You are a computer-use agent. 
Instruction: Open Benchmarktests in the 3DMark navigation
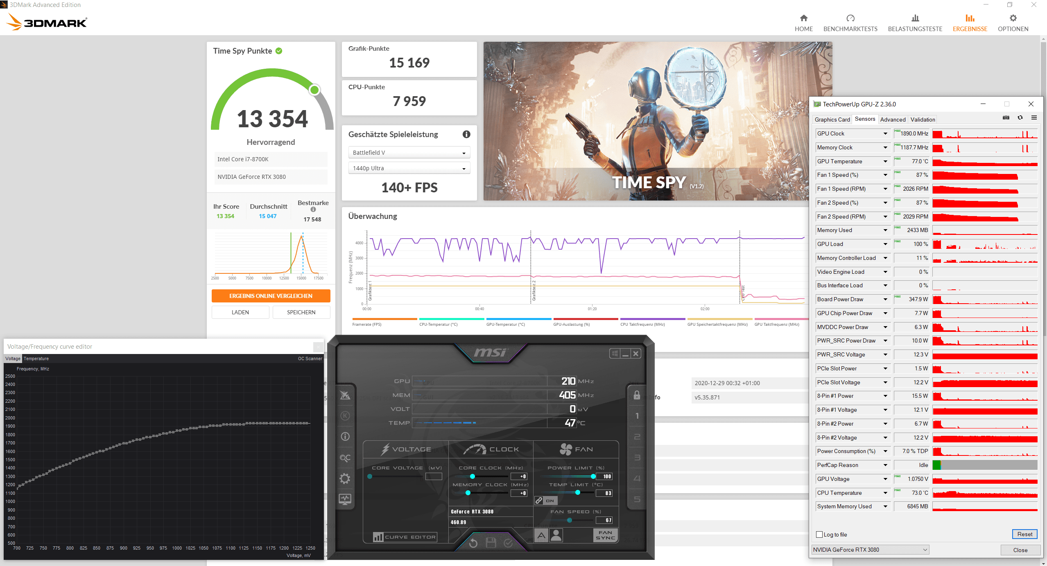(x=850, y=23)
